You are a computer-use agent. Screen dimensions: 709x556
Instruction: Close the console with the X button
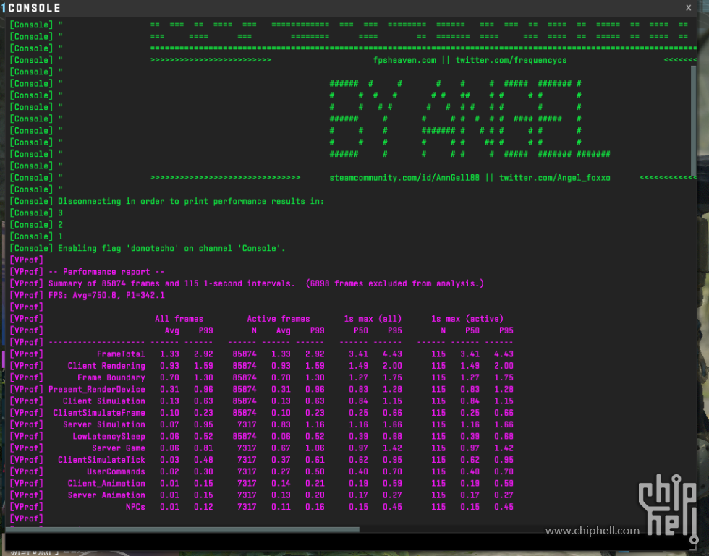[688, 7]
